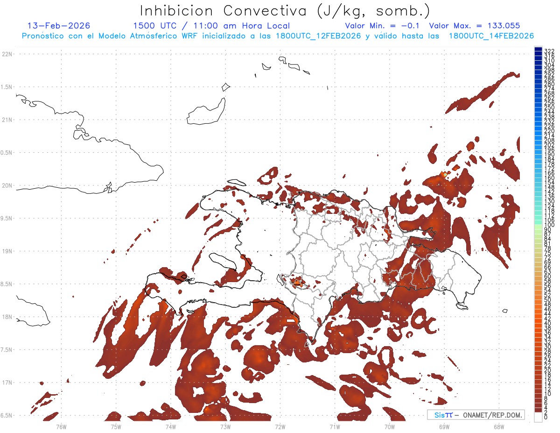560x433 pixels.
Task: Click the '75W' longitude axis label
Action: (116, 426)
